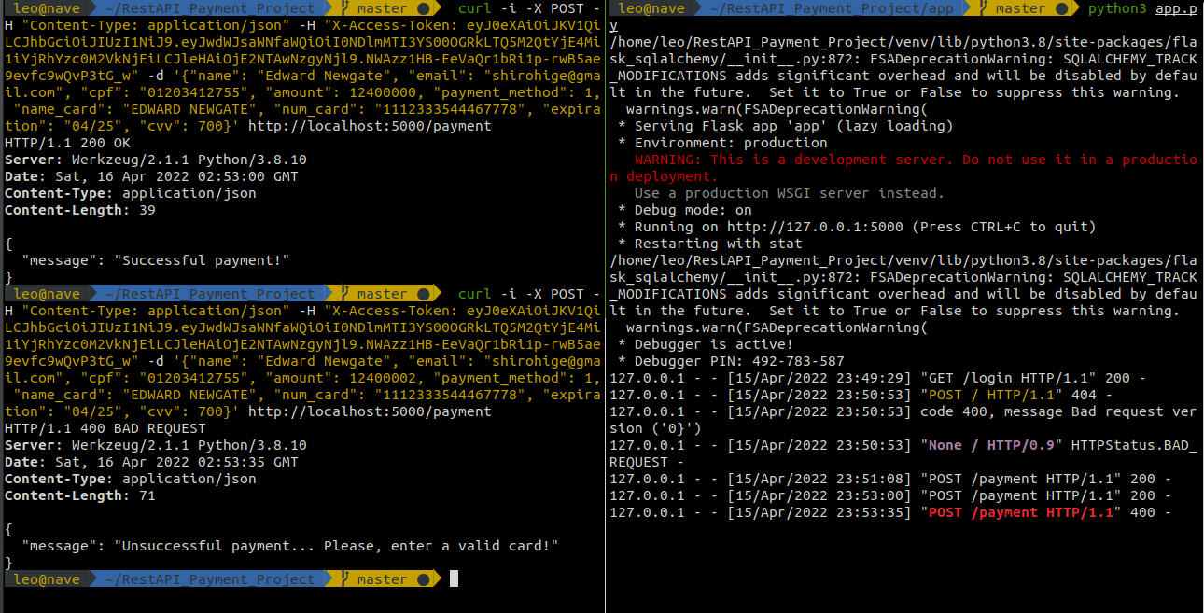Click the leo@nave segment in the bottom-left prompt
Image resolution: width=1204 pixels, height=613 pixels.
[x=49, y=578]
